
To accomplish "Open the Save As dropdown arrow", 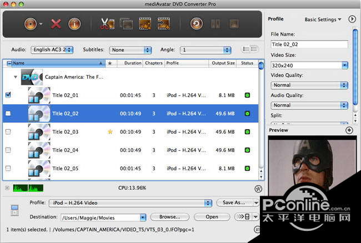I will click(x=256, y=202).
